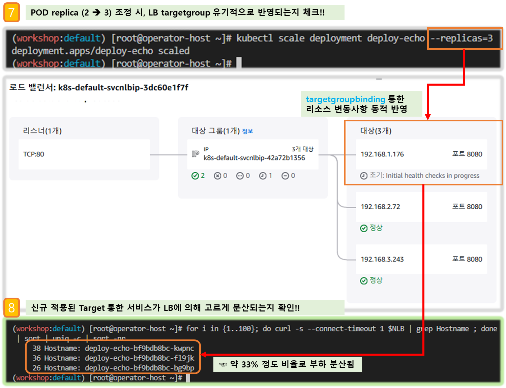Click the 정상 status under 192.168.2.72
The image size is (506, 388).
pyautogui.click(x=376, y=228)
